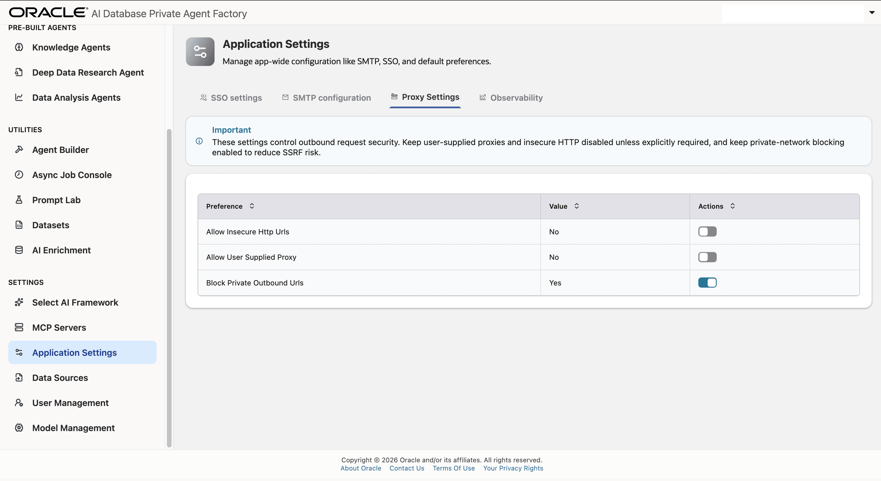Click the Observability chart icon

point(483,97)
